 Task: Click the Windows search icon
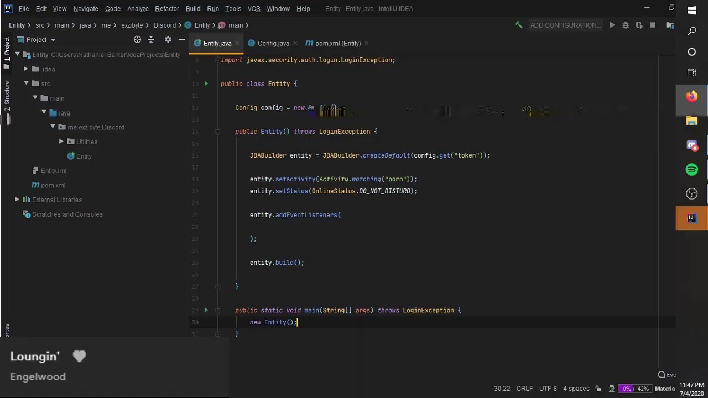(692, 32)
